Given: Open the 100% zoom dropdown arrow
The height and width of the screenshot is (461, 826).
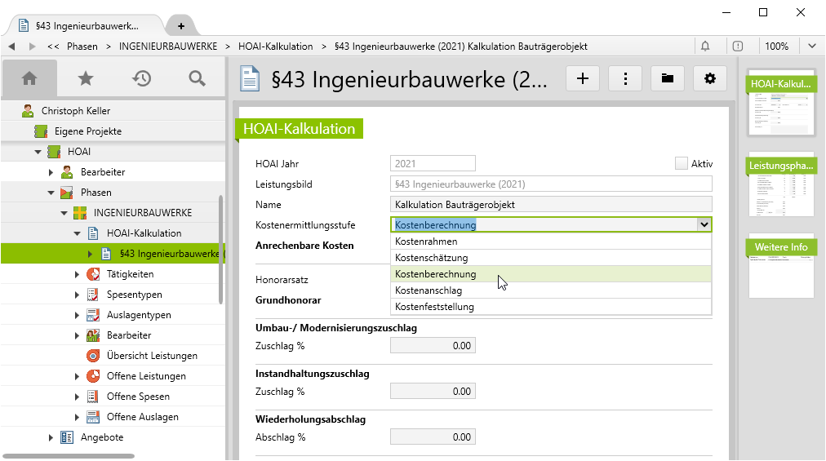Looking at the screenshot, I should coord(811,47).
